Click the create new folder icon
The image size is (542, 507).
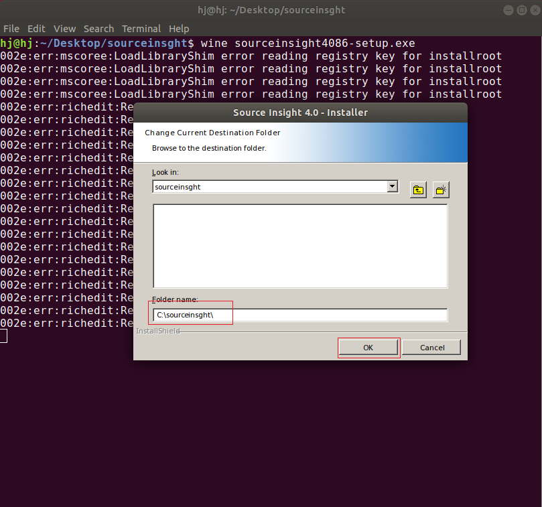coord(440,190)
